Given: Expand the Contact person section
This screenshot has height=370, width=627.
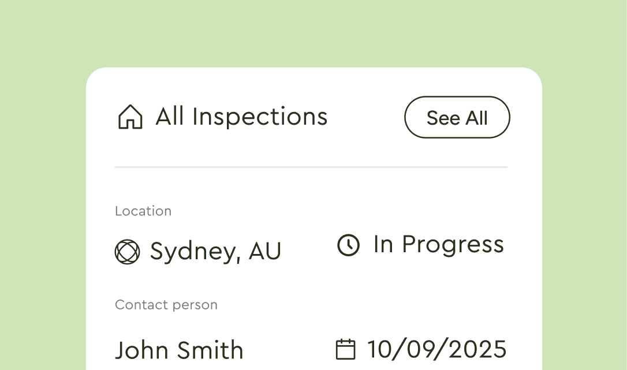Looking at the screenshot, I should click(x=166, y=305).
